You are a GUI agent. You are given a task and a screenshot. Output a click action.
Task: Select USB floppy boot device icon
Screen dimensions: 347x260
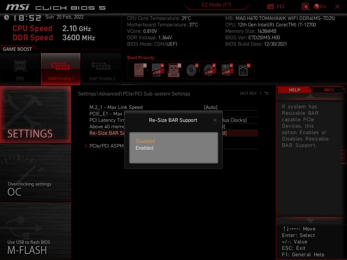tap(226, 70)
